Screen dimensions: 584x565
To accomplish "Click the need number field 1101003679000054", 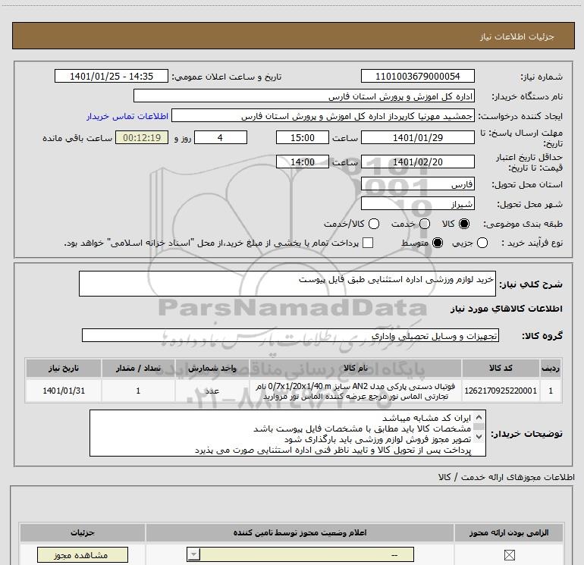I will (417, 76).
